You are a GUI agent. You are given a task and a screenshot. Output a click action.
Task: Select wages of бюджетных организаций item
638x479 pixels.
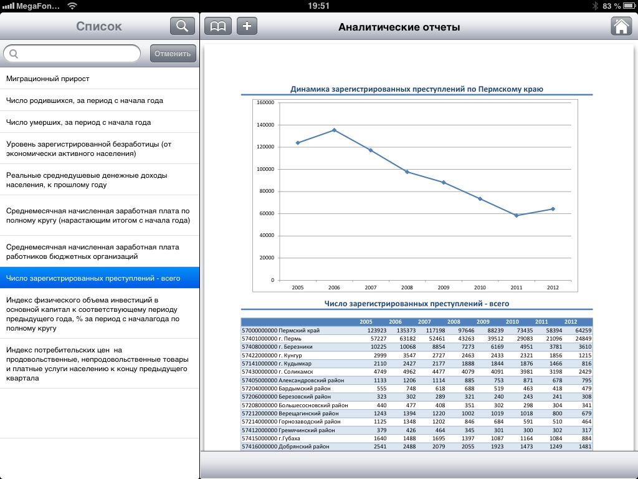pos(100,251)
